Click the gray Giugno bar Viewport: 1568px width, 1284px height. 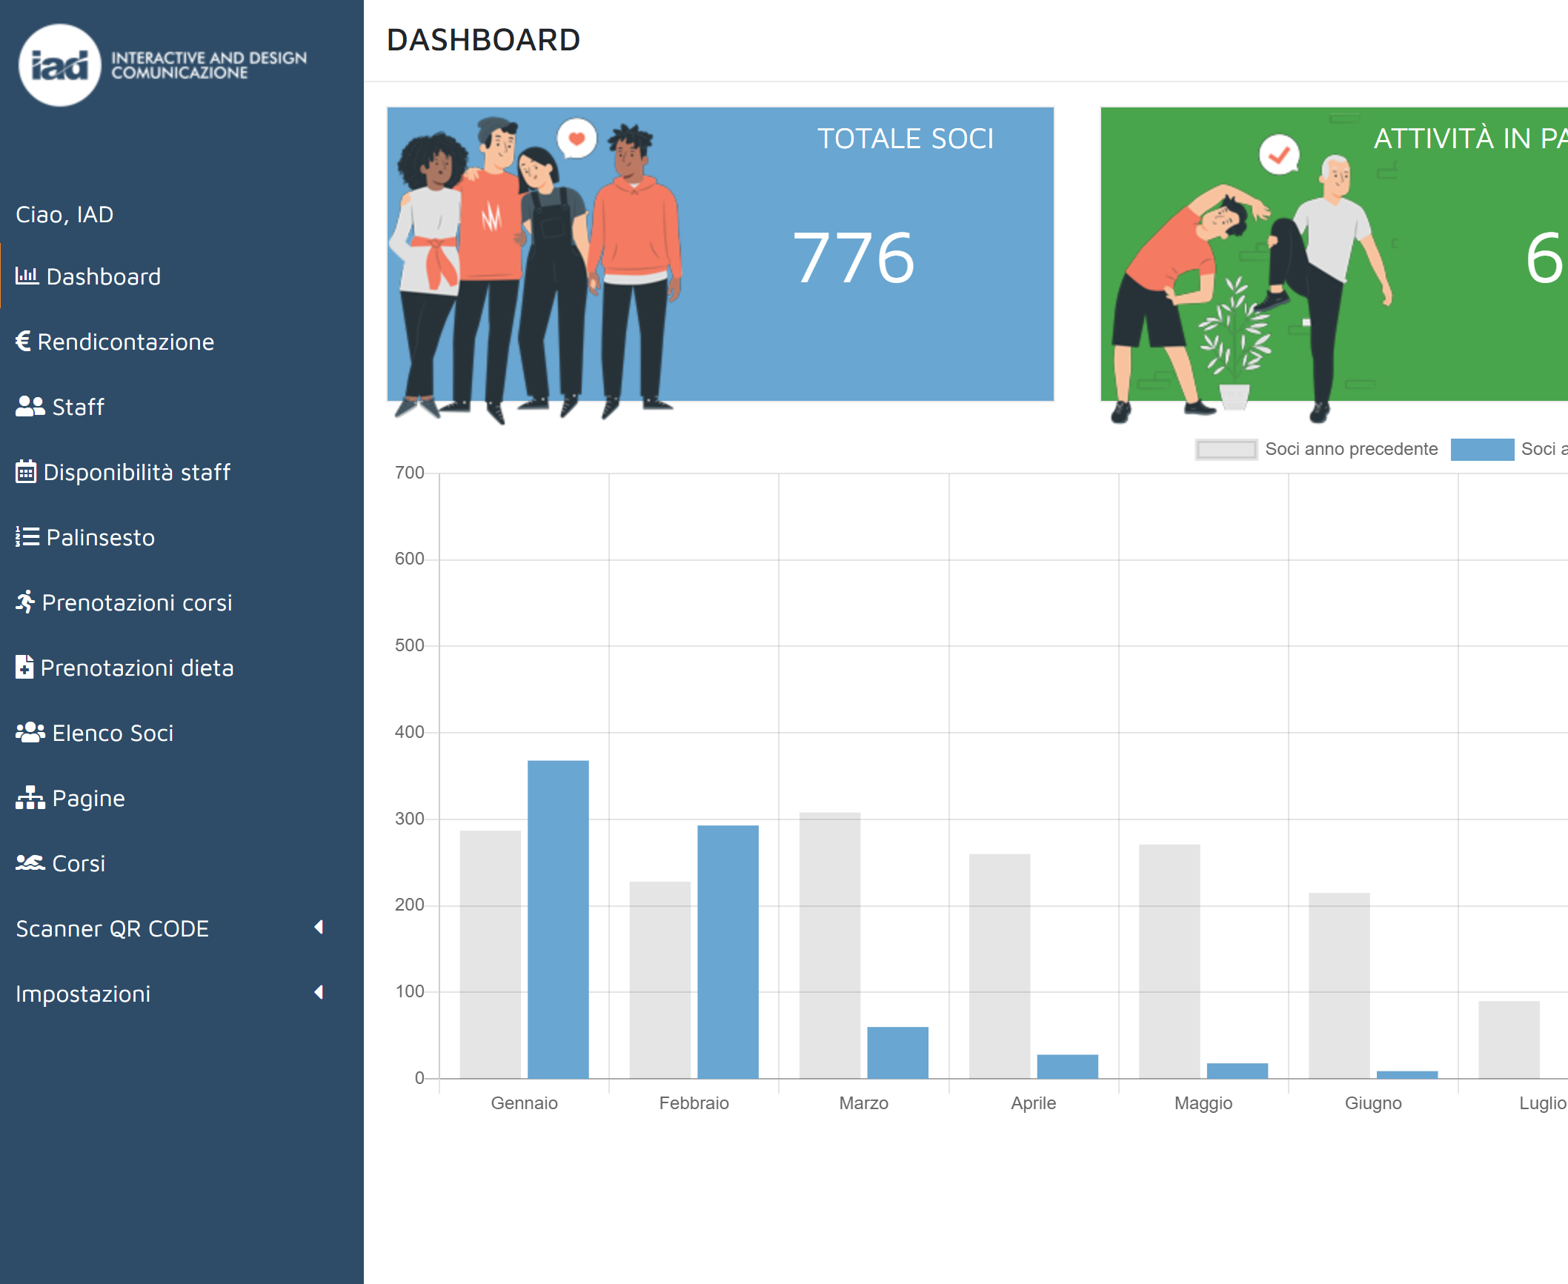(x=1339, y=985)
